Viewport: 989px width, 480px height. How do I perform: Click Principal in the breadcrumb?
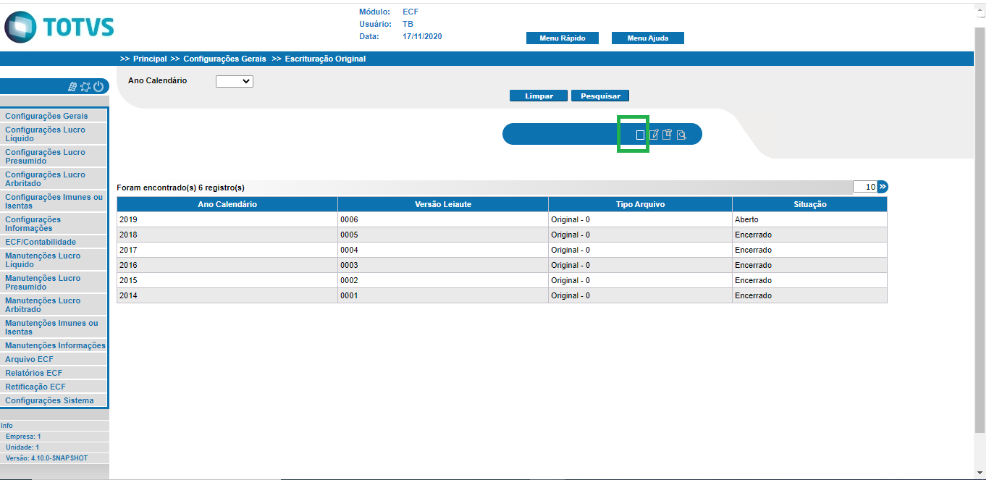click(150, 59)
